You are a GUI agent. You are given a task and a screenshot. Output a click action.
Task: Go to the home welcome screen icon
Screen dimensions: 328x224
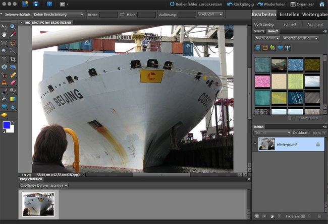click(322, 4)
